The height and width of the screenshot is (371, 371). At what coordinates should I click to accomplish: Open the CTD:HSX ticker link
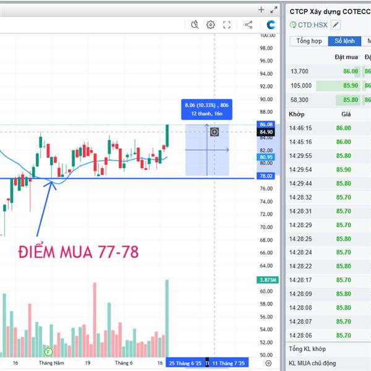(312, 25)
